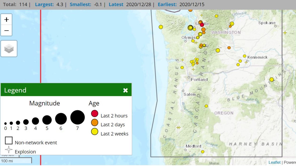Image resolution: width=296 pixels, height=166 pixels.
Task: Toggle the Non-network event checkbox
Action: [x=9, y=140]
